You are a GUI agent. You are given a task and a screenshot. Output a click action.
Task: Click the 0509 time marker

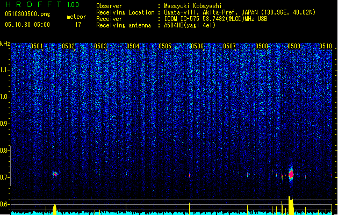[294, 46]
